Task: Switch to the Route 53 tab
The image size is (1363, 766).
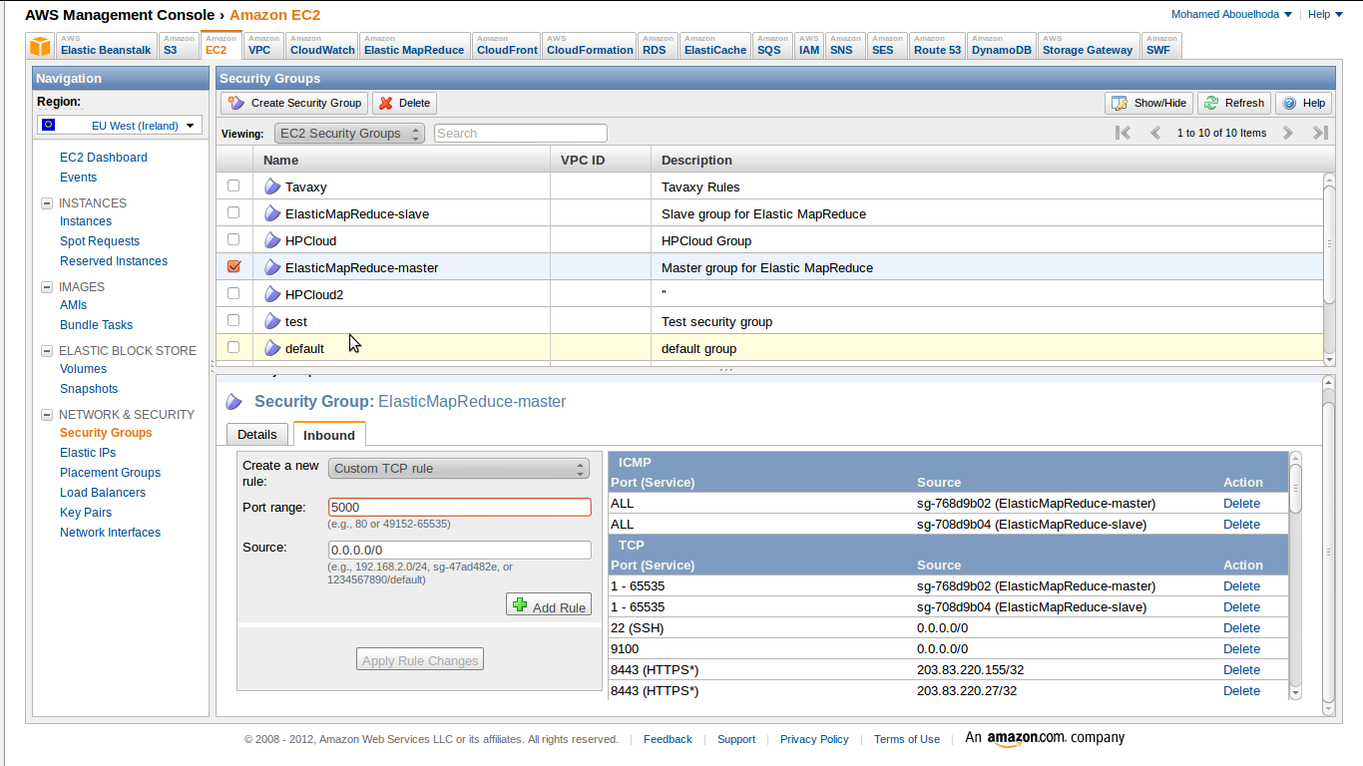Action: (x=937, y=45)
